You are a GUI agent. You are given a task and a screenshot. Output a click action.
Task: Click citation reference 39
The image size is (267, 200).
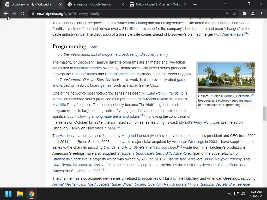coord(120,127)
